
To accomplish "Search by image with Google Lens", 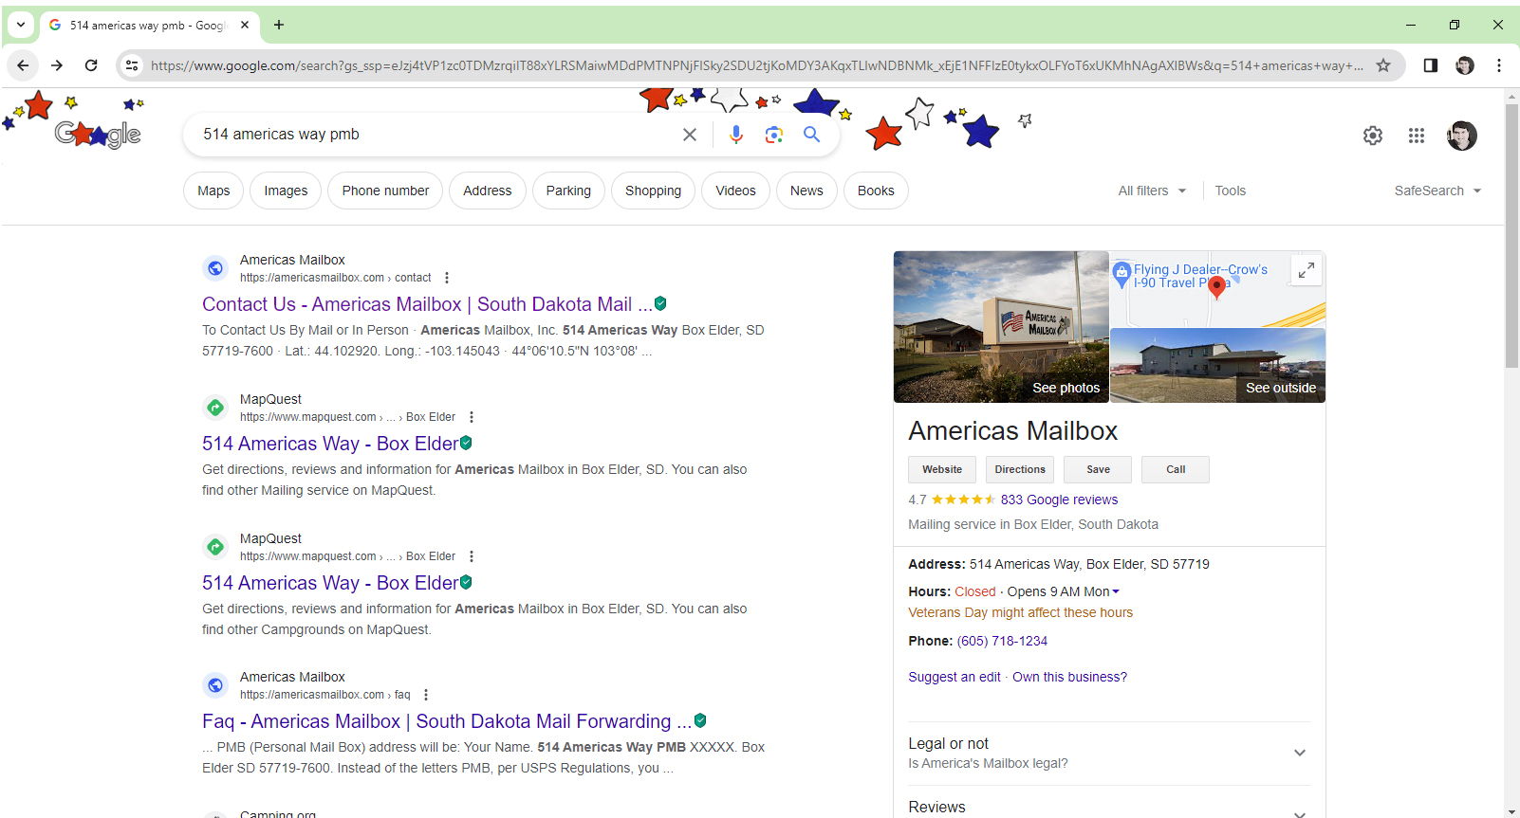I will (x=774, y=135).
